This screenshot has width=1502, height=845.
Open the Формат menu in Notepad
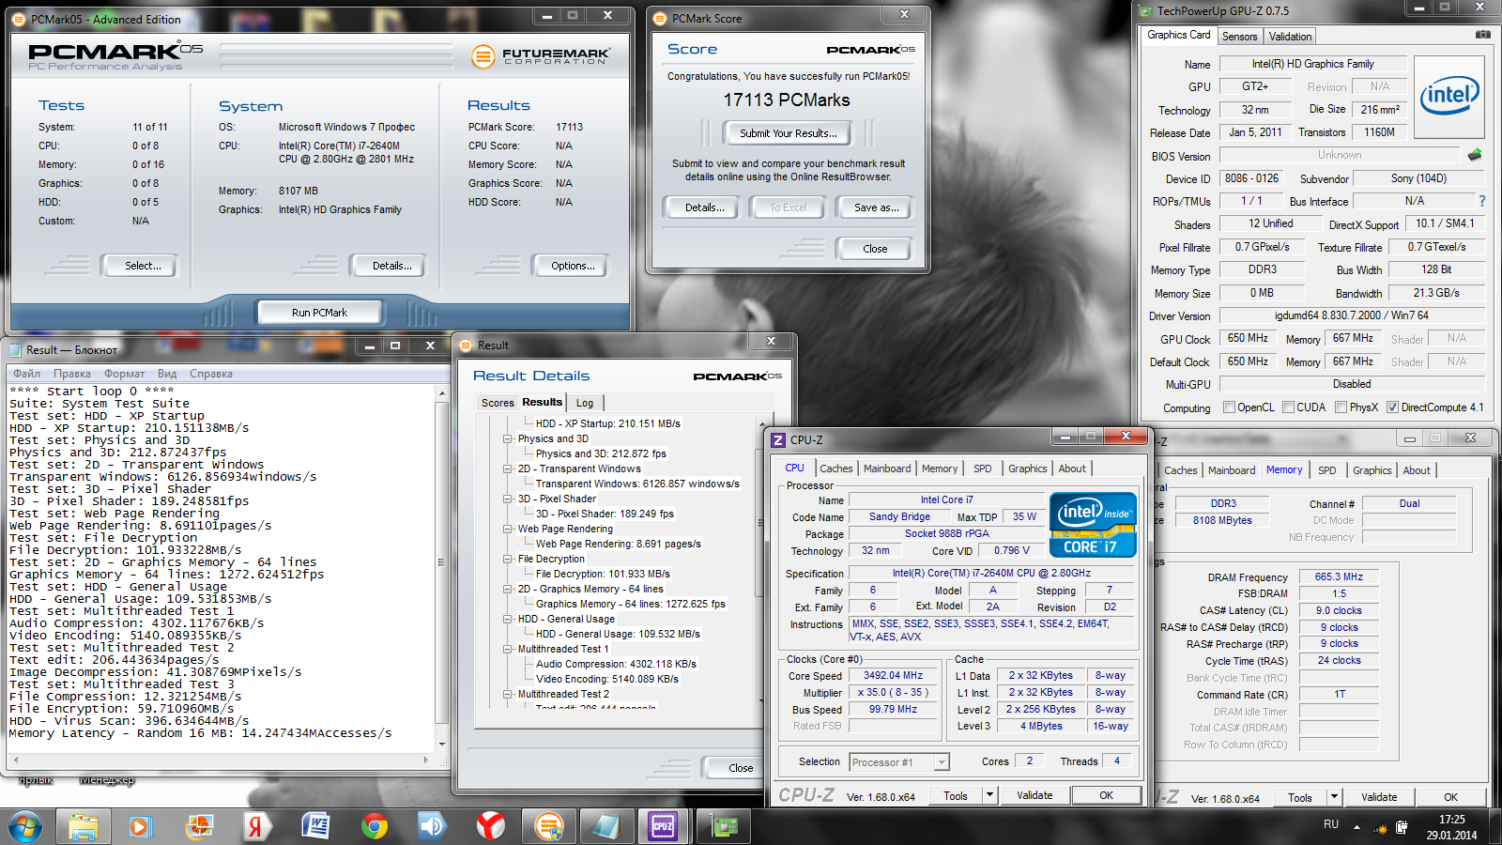click(x=124, y=374)
